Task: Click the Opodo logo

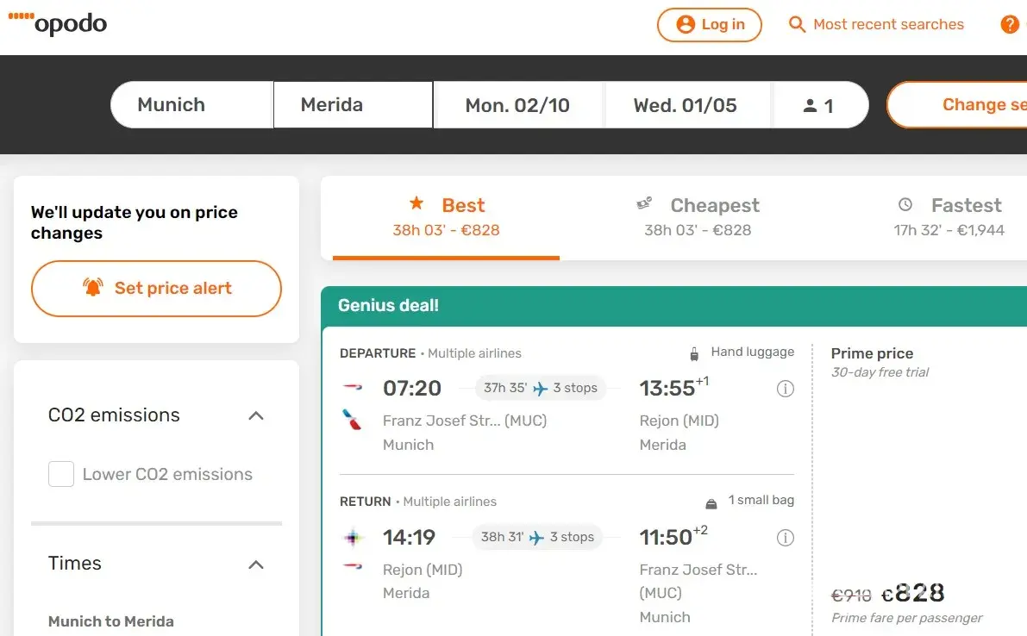Action: click(x=58, y=24)
